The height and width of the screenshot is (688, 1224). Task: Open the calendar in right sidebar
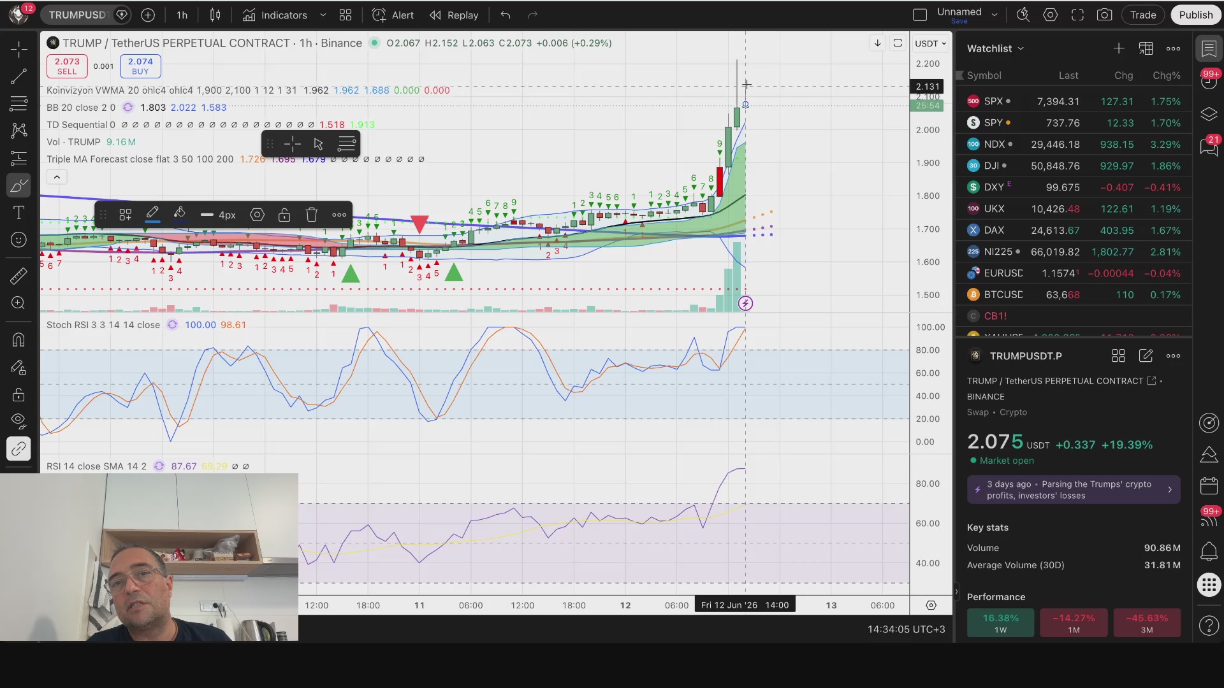click(x=1209, y=486)
